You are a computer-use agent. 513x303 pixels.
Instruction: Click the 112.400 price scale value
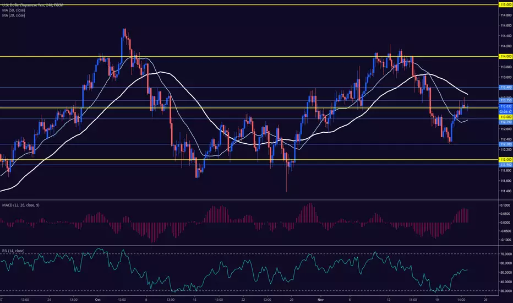click(x=505, y=139)
